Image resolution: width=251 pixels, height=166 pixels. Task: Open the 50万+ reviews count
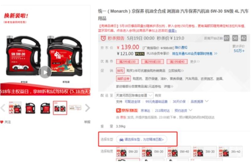tap(239, 51)
